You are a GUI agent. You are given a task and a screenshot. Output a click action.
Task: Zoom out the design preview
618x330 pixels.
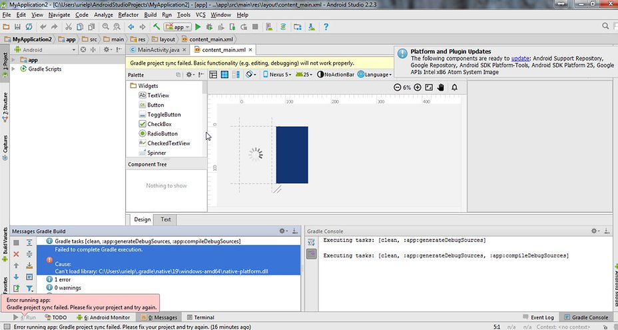(398, 87)
